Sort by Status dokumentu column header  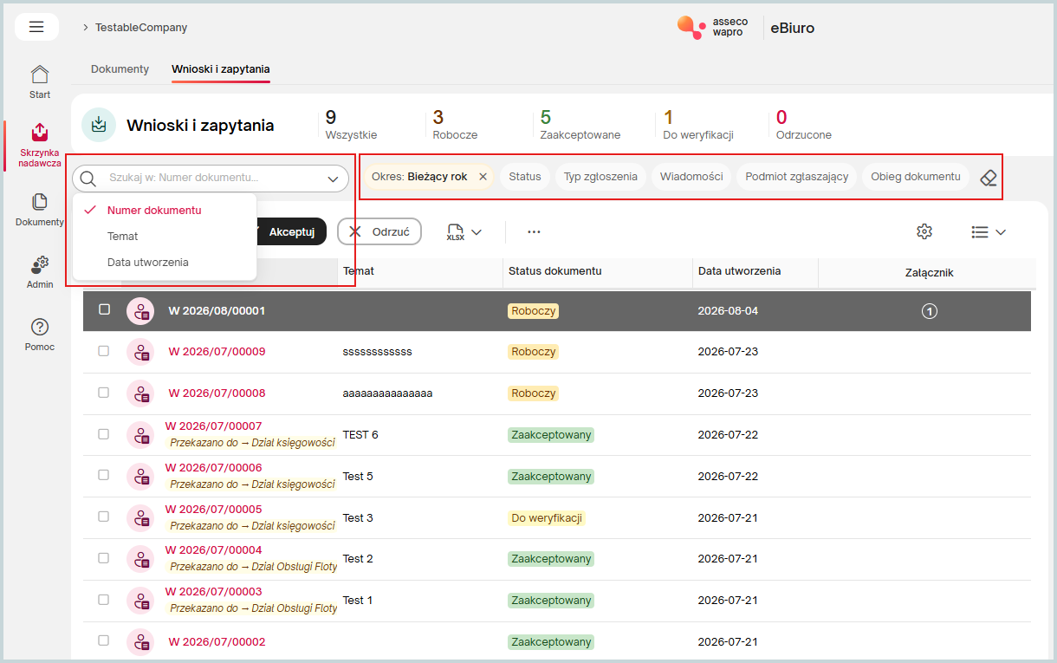(x=554, y=271)
